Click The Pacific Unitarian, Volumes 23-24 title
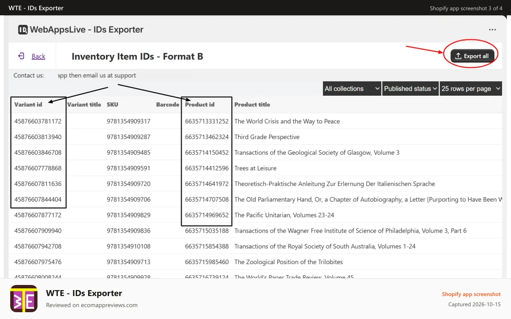511x319 pixels. pyautogui.click(x=284, y=215)
